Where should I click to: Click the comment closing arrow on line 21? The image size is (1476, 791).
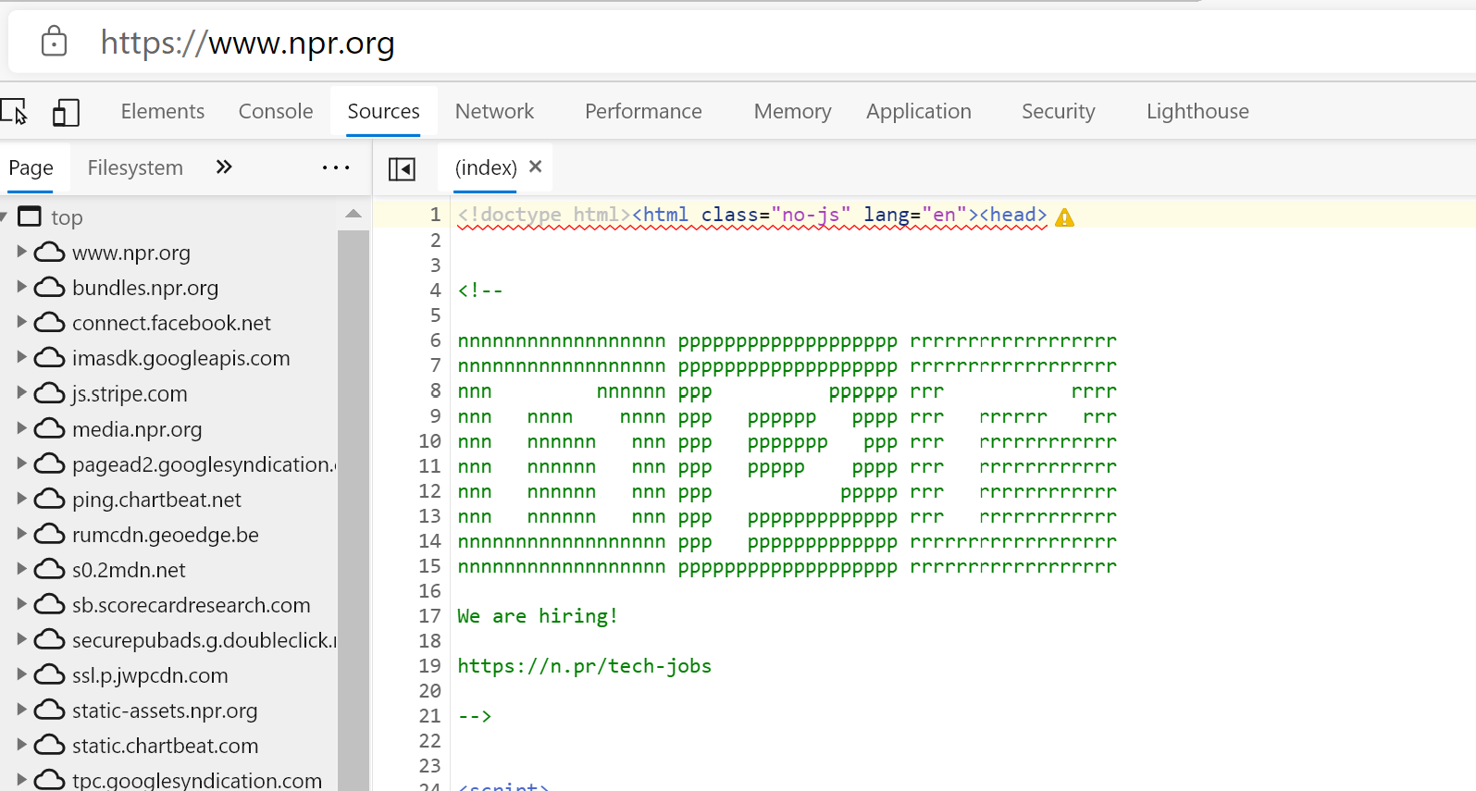475,716
